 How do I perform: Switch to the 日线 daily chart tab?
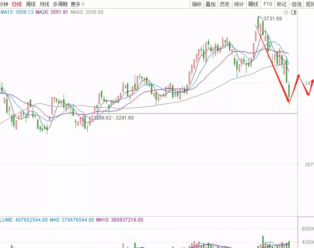pos(17,4)
